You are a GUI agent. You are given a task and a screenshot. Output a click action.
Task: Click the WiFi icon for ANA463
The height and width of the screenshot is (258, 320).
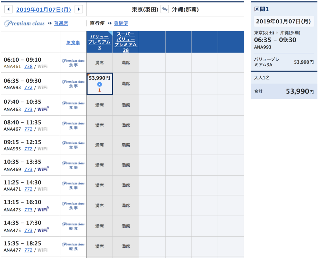pos(43,109)
